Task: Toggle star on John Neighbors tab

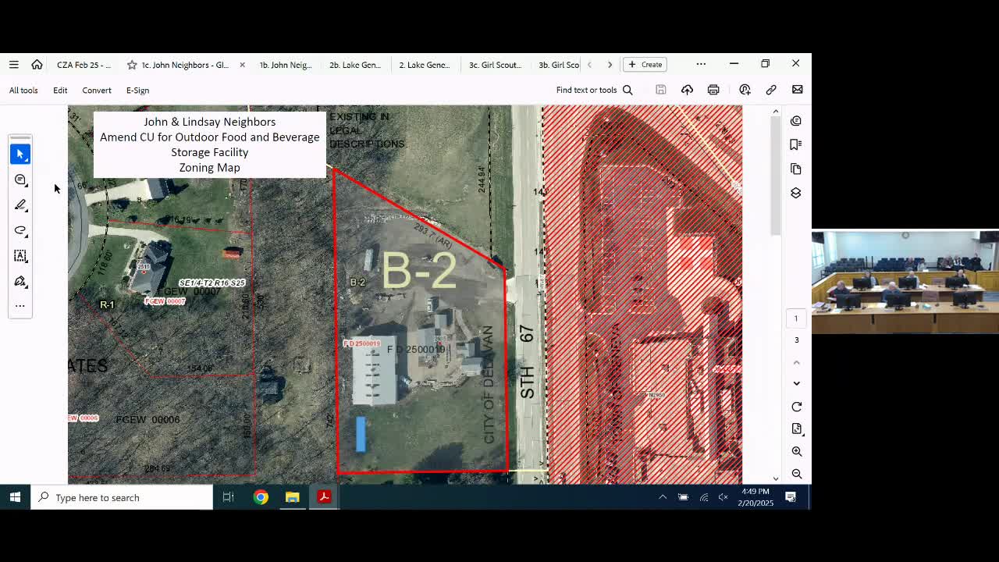Action: coord(132,65)
